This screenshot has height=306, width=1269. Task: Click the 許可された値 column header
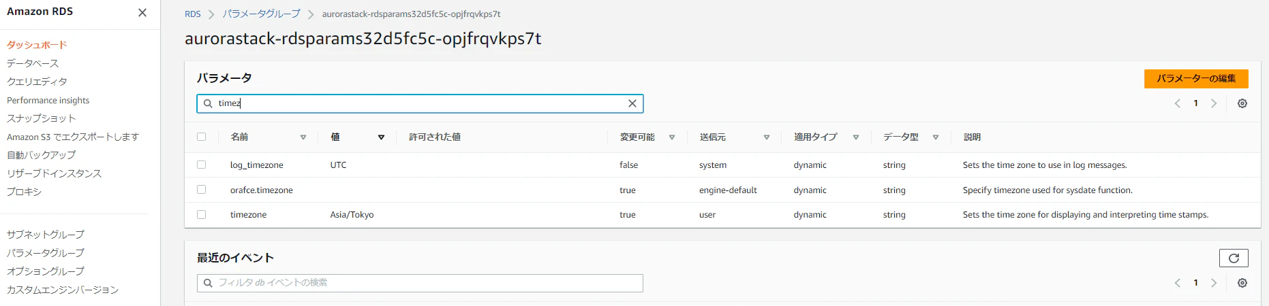435,137
